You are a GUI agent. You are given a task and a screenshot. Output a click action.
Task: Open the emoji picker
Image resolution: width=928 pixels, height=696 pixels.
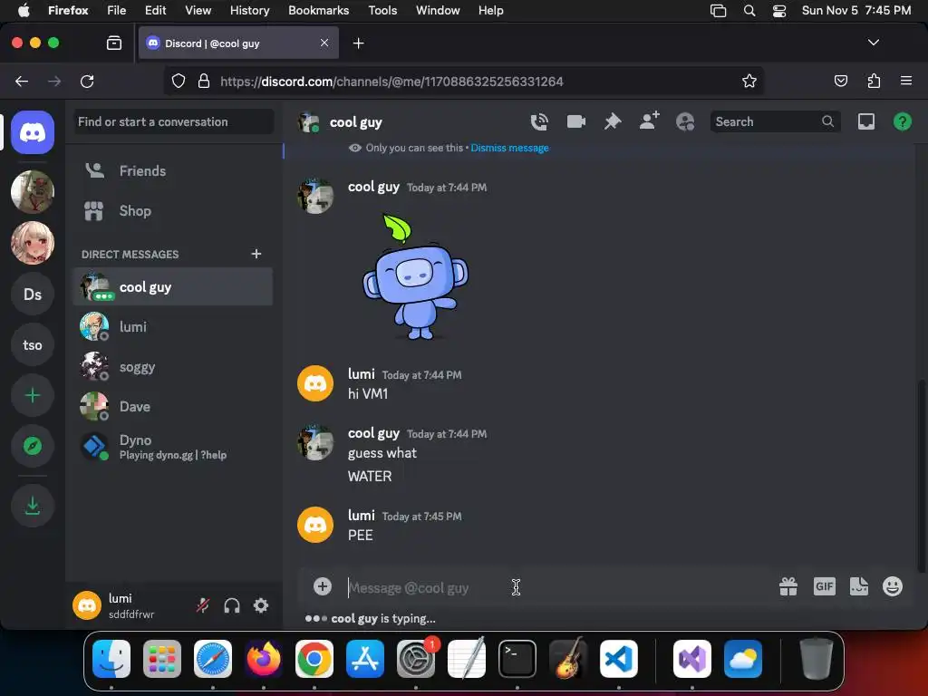point(893,586)
